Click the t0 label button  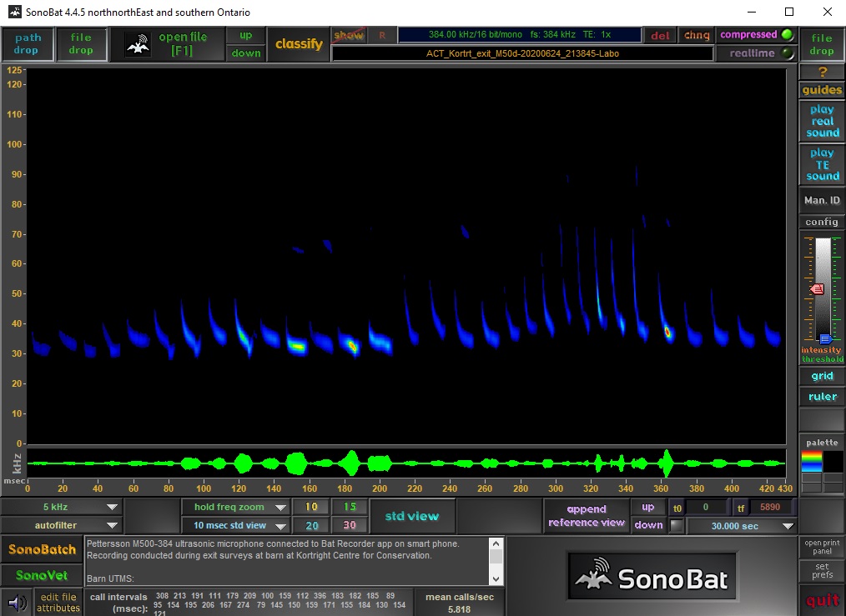tap(677, 508)
